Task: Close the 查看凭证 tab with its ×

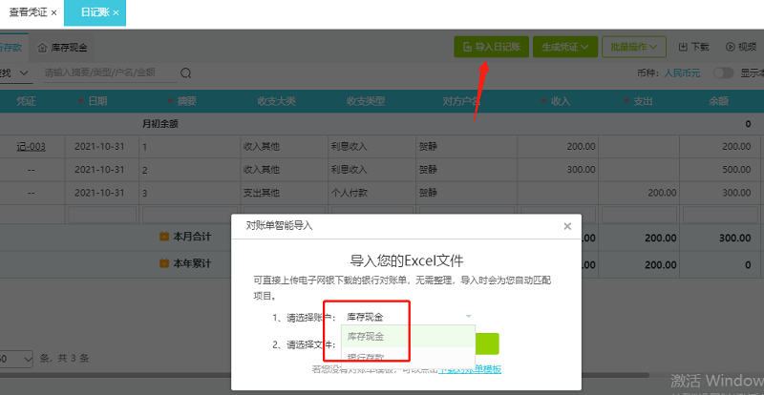Action: 53,12
